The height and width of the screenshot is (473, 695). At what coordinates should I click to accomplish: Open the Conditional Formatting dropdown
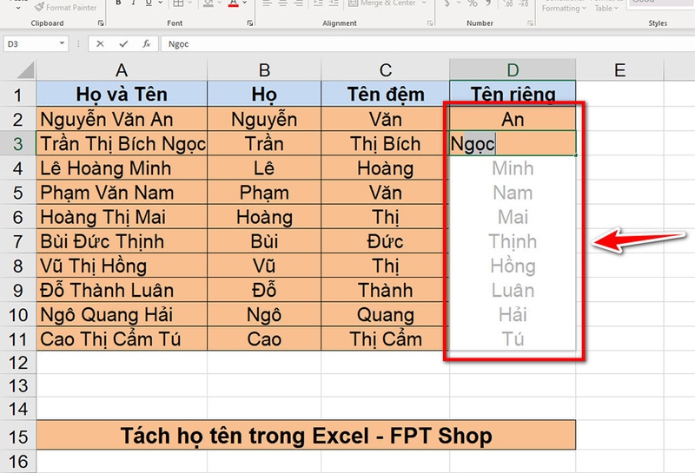[564, 8]
